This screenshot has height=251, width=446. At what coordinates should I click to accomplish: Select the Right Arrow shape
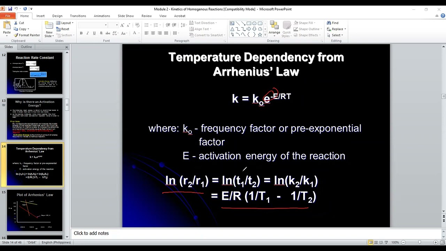click(x=249, y=29)
